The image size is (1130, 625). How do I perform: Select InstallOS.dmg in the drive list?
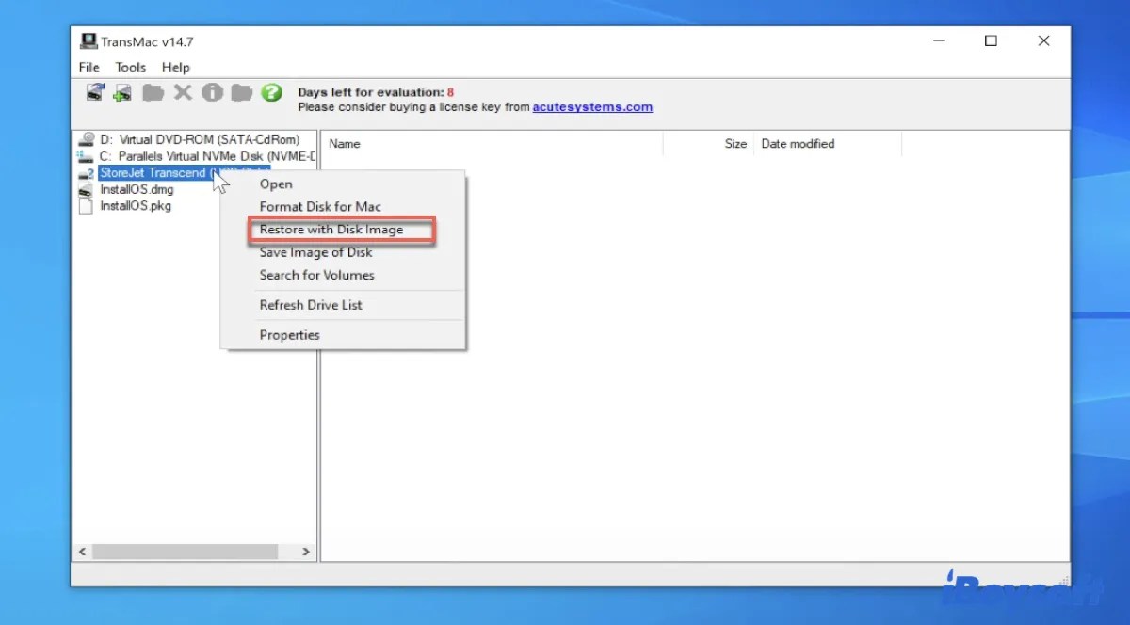click(x=137, y=189)
